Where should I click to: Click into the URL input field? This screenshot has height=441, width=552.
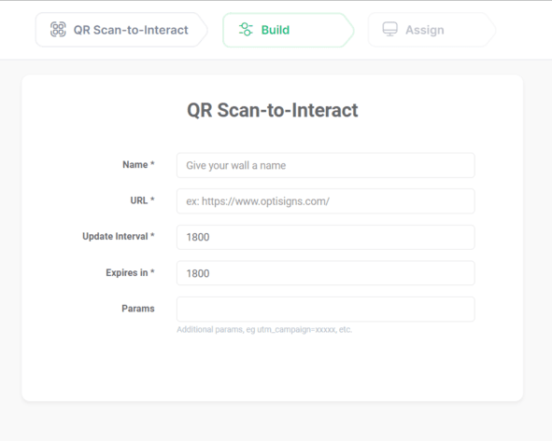click(x=326, y=201)
